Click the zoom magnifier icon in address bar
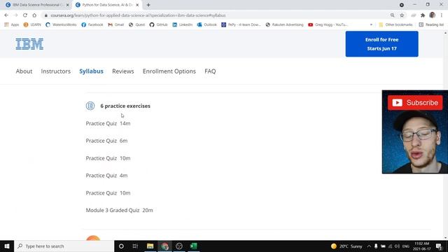 pos(392,15)
